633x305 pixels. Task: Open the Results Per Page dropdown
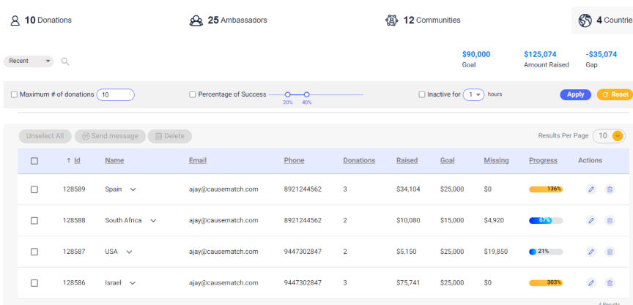coord(610,136)
